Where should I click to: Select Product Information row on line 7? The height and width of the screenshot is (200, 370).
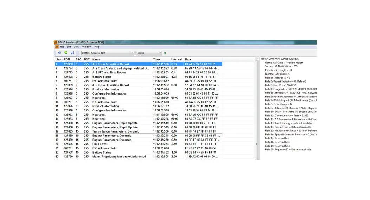click(138, 90)
